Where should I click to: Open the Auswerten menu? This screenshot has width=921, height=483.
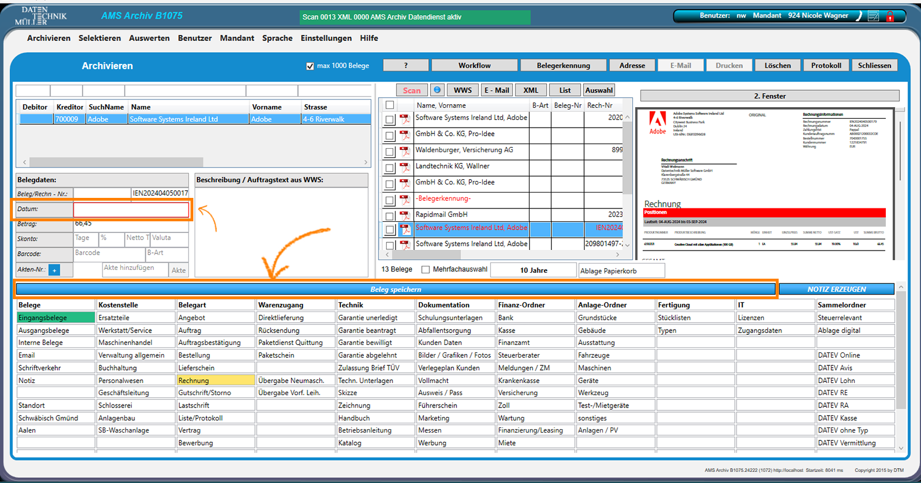[x=149, y=38]
